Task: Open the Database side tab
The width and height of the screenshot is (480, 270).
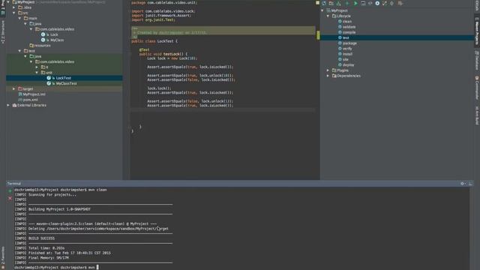Action: tap(477, 60)
